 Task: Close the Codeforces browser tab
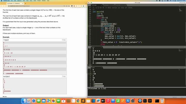[x=23, y=3]
